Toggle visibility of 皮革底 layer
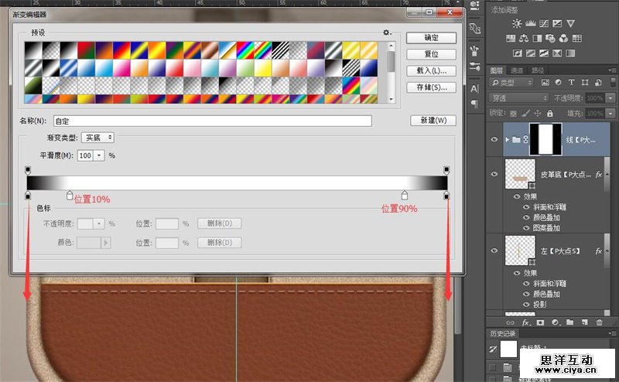This screenshot has height=382, width=619. pos(495,174)
